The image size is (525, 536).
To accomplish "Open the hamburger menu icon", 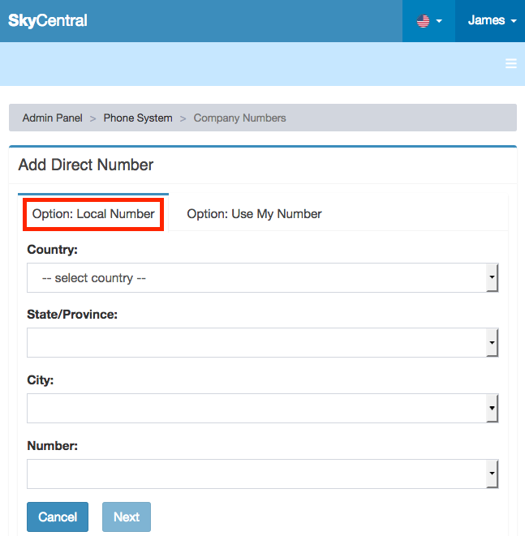I will (x=511, y=63).
